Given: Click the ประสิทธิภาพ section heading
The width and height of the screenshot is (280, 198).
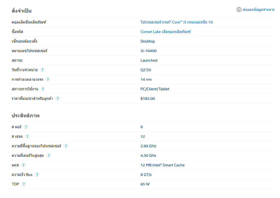Looking at the screenshot, I should coord(25,116).
